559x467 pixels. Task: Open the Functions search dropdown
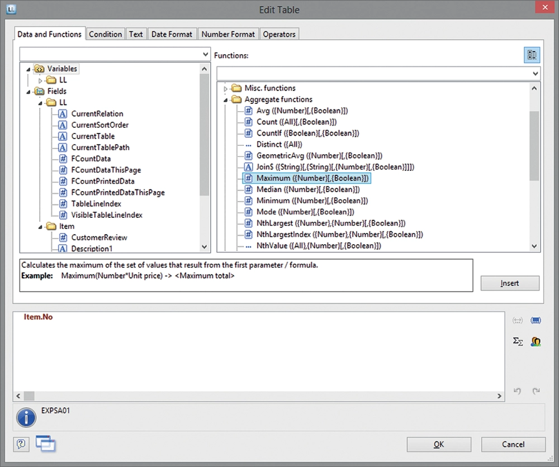tap(535, 73)
